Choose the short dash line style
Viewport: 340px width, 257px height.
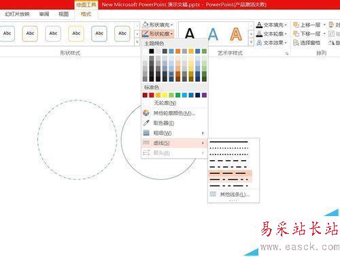tap(229, 161)
